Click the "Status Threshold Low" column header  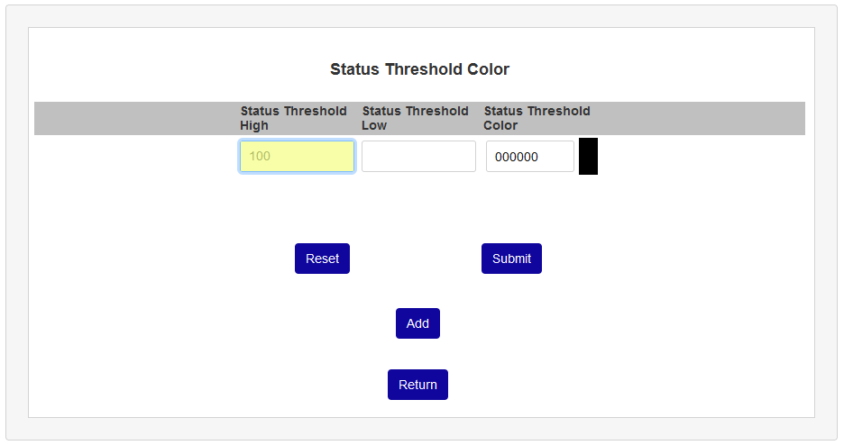415,118
